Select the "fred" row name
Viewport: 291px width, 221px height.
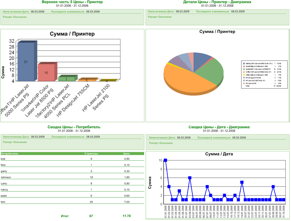(3, 165)
